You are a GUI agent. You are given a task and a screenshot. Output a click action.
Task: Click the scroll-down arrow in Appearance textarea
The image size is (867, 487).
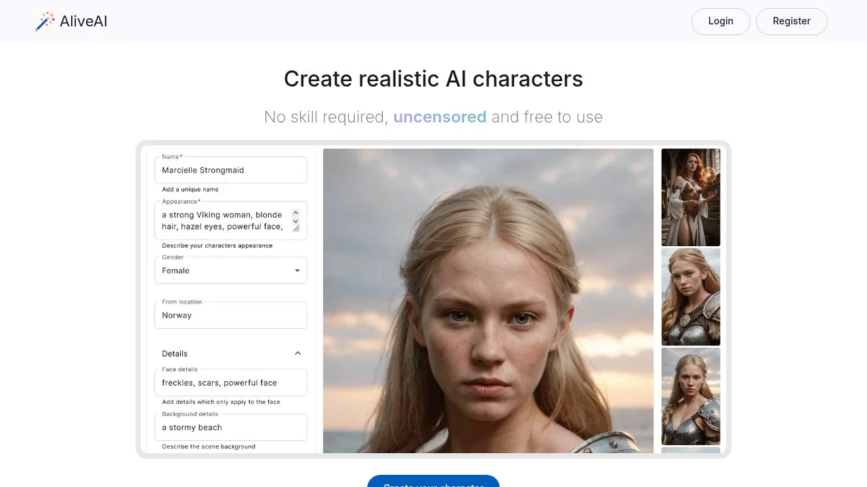296,221
